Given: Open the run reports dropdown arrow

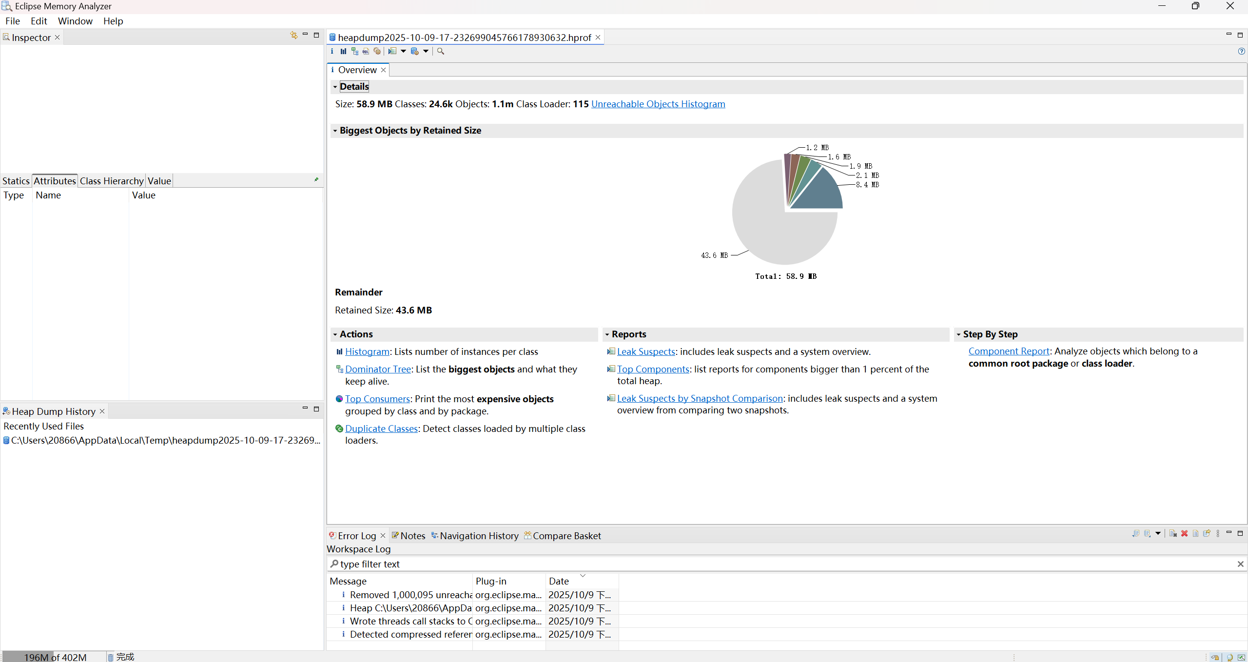Looking at the screenshot, I should click(404, 51).
